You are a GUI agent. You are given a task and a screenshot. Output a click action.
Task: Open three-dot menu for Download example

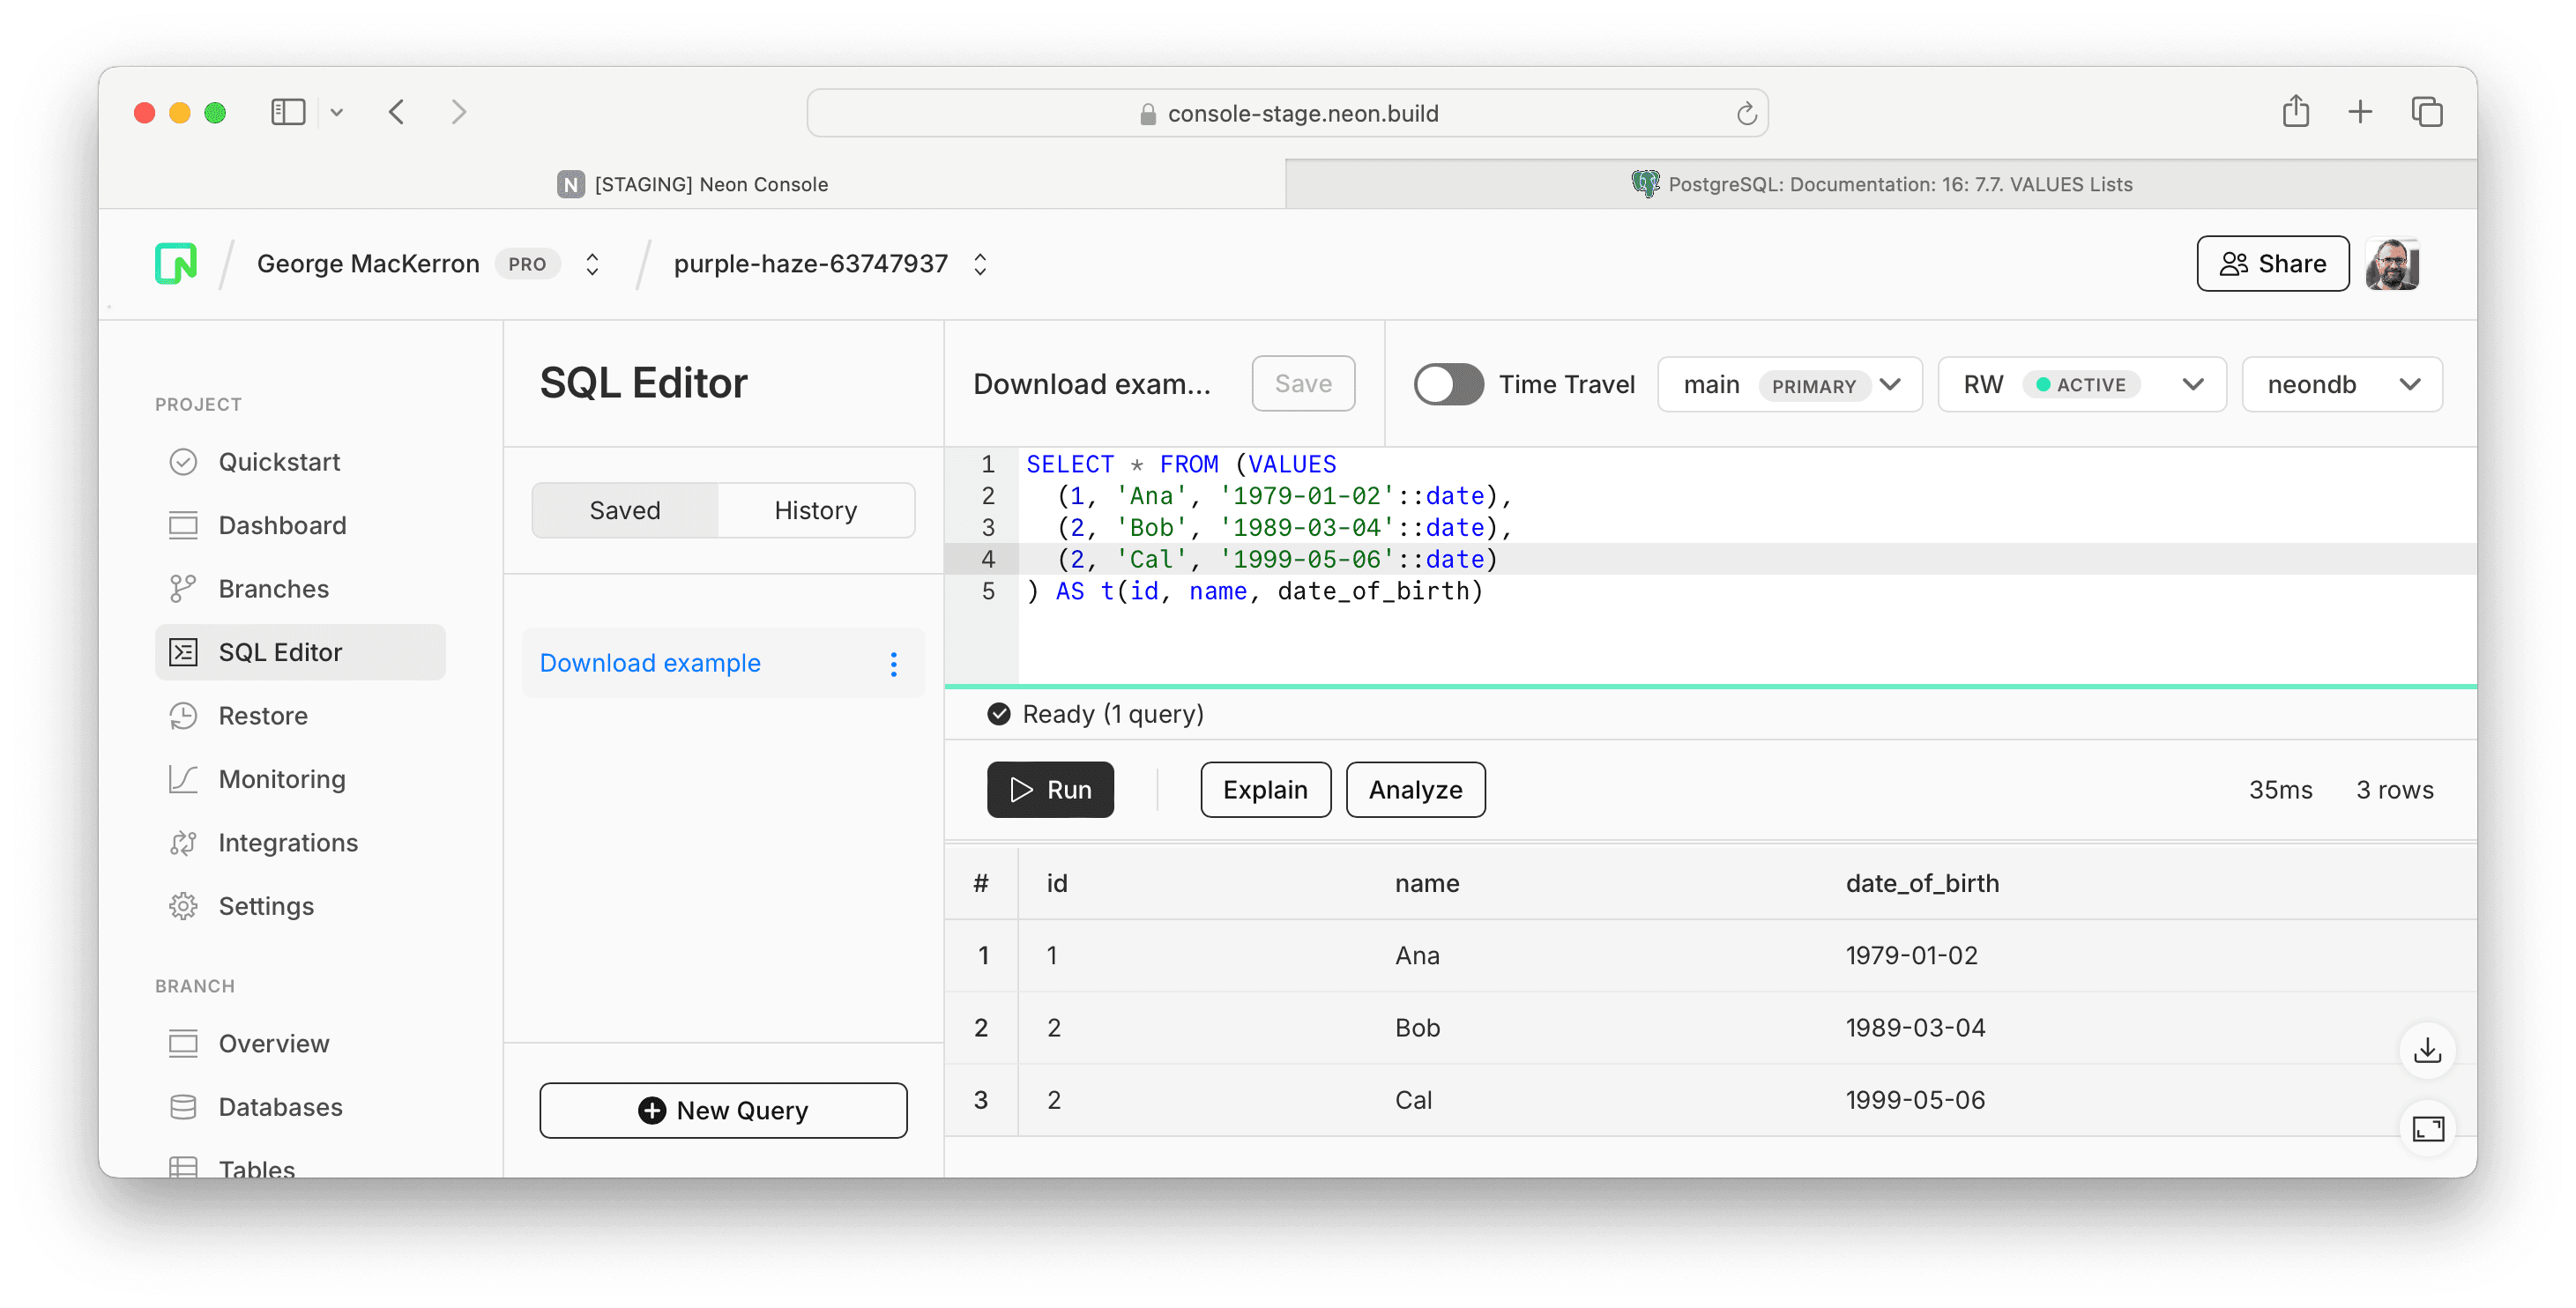tap(893, 664)
